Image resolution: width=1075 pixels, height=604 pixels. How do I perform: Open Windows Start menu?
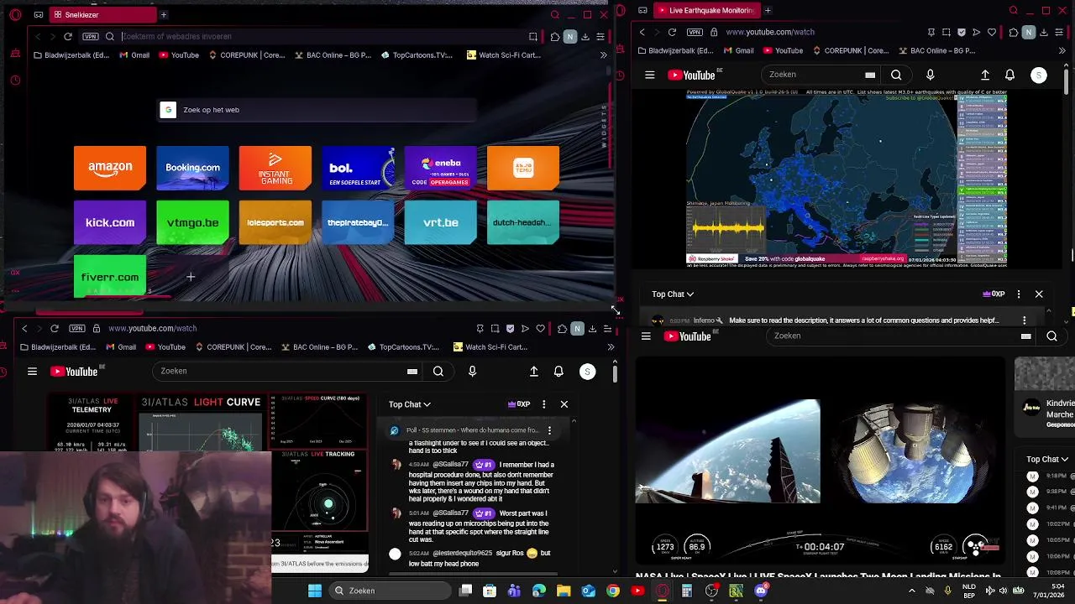(315, 591)
